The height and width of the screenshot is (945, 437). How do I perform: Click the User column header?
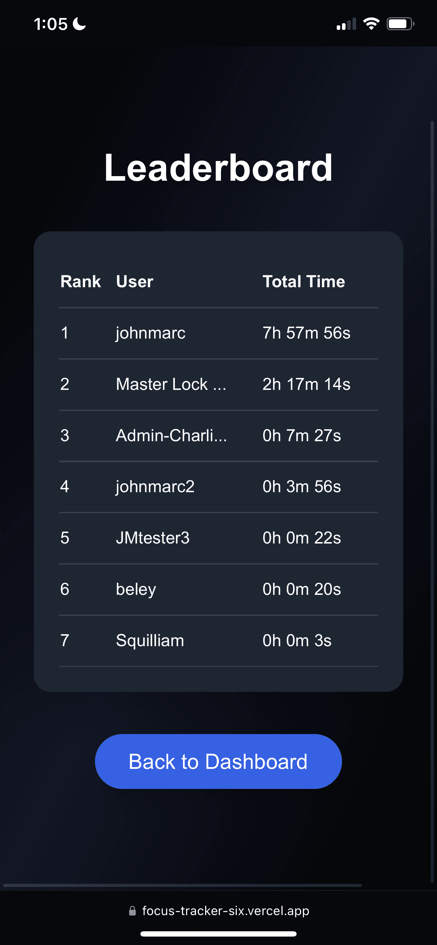coord(134,281)
